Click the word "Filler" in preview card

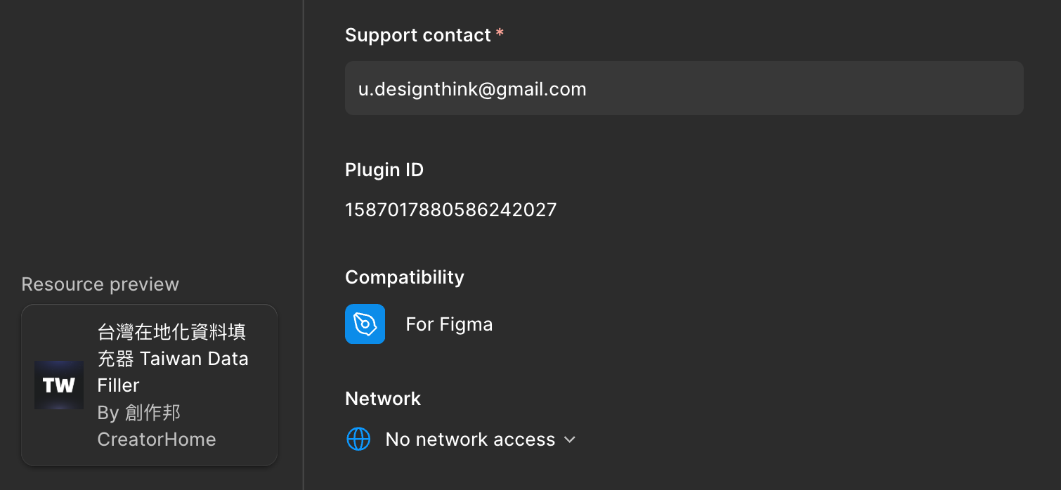[x=118, y=385]
